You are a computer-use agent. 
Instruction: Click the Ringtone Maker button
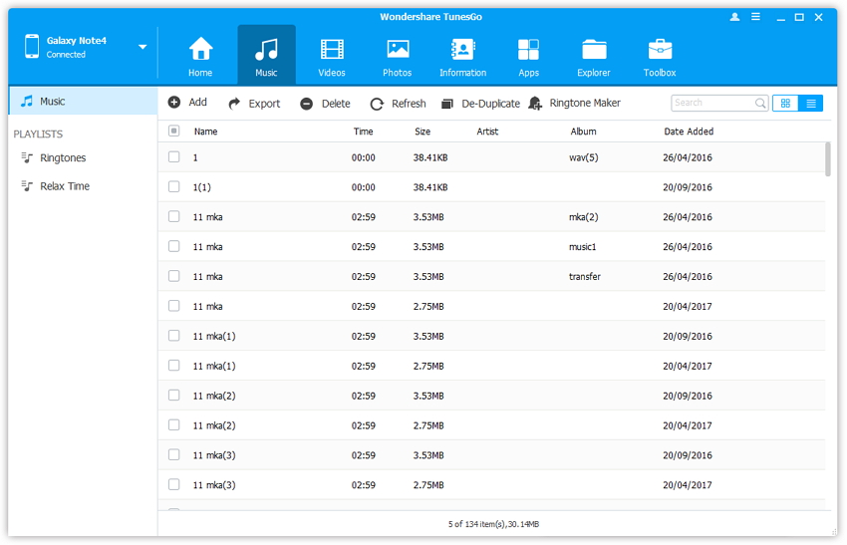coord(575,104)
